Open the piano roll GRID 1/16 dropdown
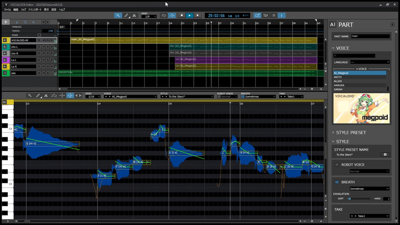Image resolution: width=400 pixels, height=225 pixels. coord(92,97)
